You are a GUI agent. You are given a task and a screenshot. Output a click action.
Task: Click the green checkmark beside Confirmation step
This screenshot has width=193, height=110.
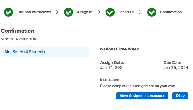point(152,12)
